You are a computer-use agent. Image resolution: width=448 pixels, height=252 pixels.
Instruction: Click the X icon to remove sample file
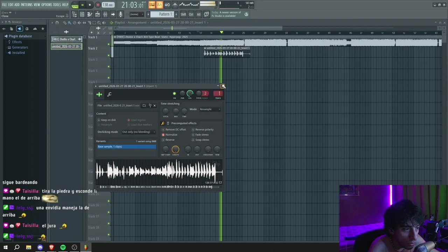pyautogui.click(x=154, y=105)
